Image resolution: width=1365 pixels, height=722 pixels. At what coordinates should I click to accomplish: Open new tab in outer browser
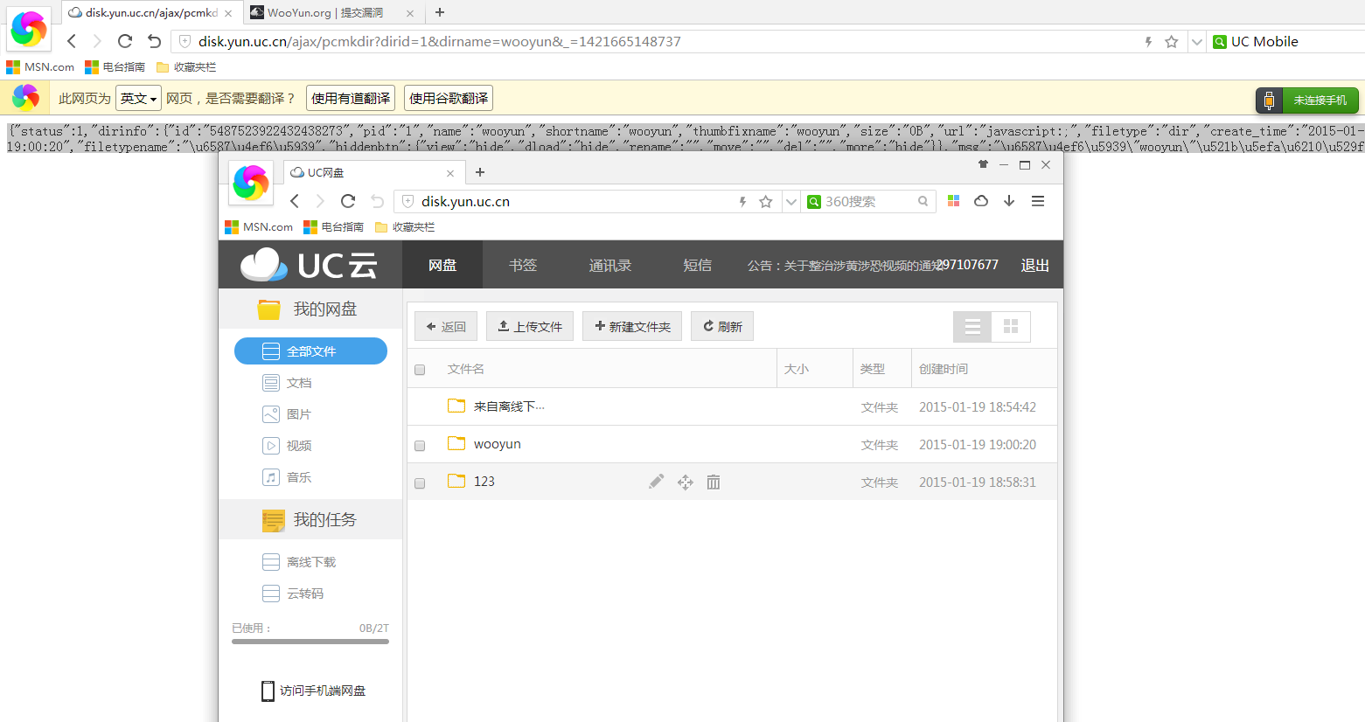(440, 12)
